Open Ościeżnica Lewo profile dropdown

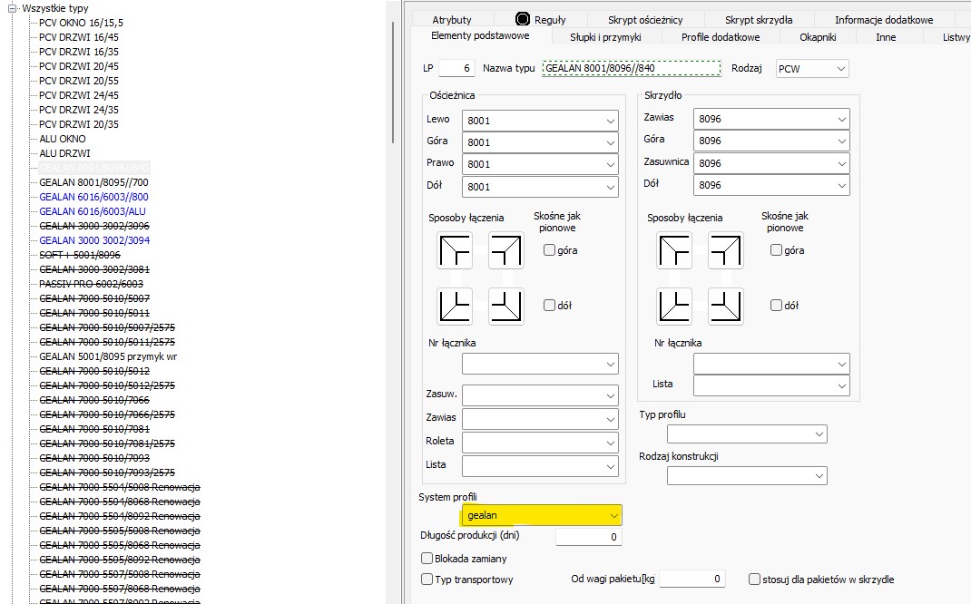point(540,121)
